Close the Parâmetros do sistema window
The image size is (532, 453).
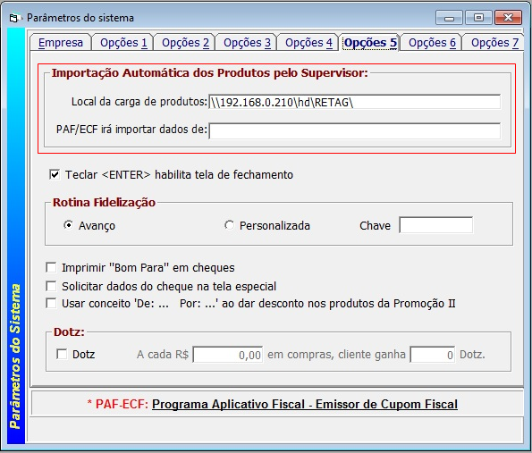(x=508, y=18)
